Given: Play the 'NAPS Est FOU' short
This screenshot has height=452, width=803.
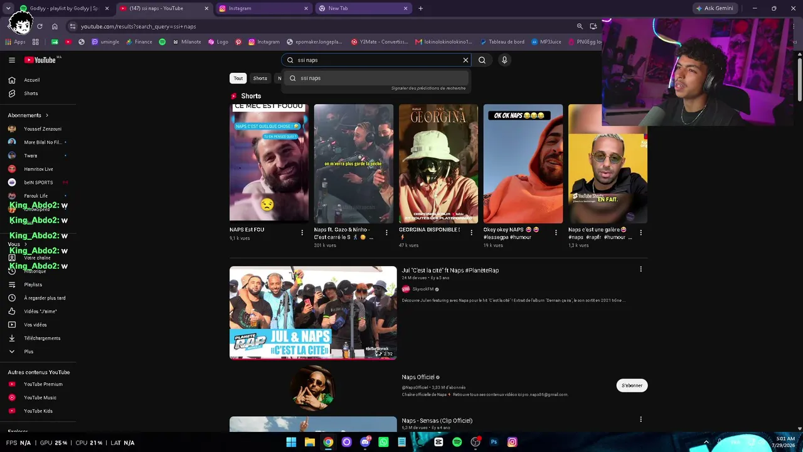Looking at the screenshot, I should click(x=269, y=163).
